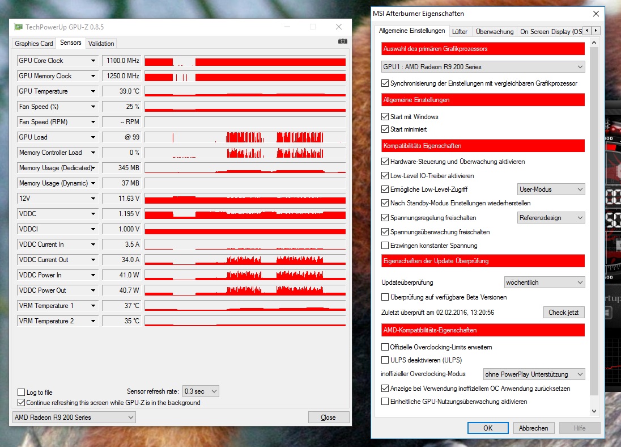Viewport: 621px width, 447px height.
Task: Switch to Validation tab
Action: point(101,44)
